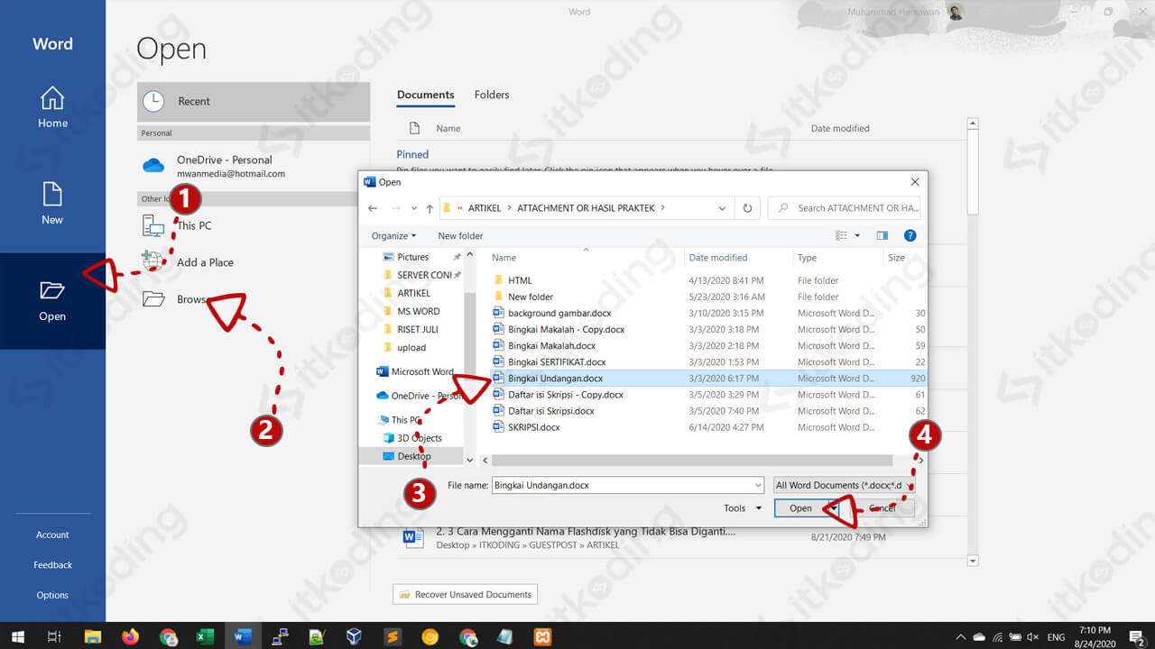This screenshot has width=1155, height=649.
Task: Click Up one level arrow in dialog
Action: point(430,208)
